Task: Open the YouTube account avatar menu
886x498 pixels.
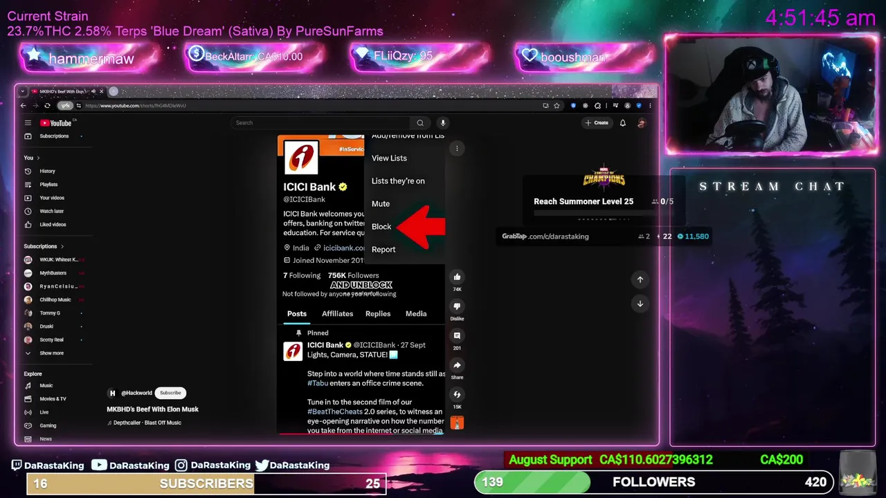Action: point(642,123)
